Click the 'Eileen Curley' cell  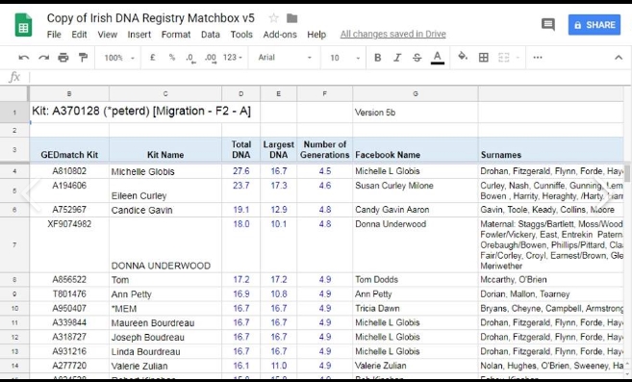click(x=165, y=191)
